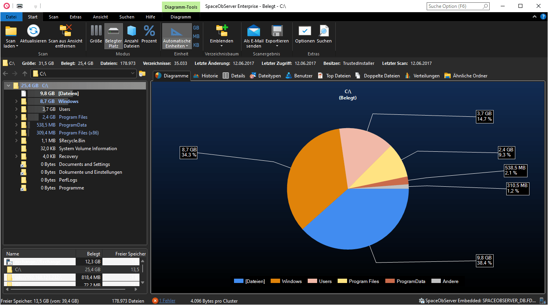548x305 pixels.
Task: Select System Volume Information row
Action: pos(75,149)
